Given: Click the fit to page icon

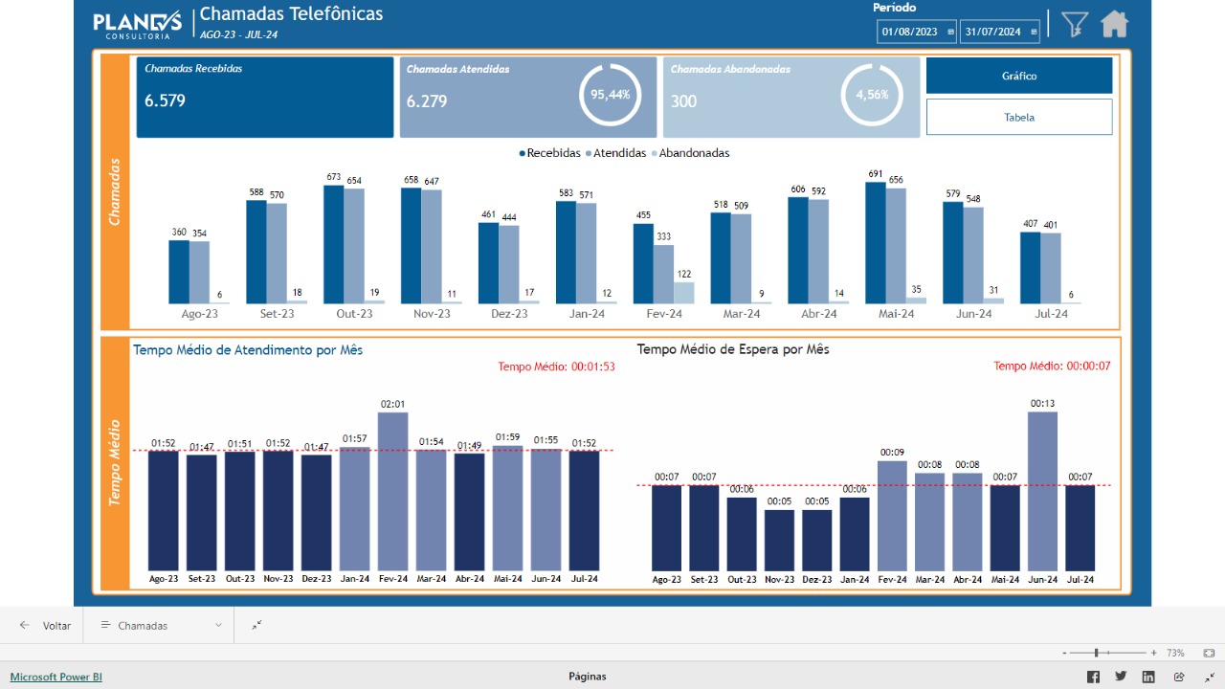Looking at the screenshot, I should pyautogui.click(x=1209, y=653).
